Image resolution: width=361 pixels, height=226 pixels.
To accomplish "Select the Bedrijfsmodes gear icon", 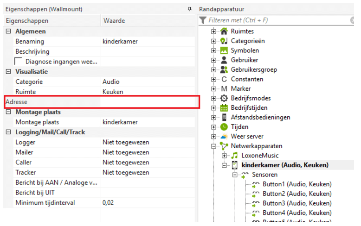I will (224, 98).
